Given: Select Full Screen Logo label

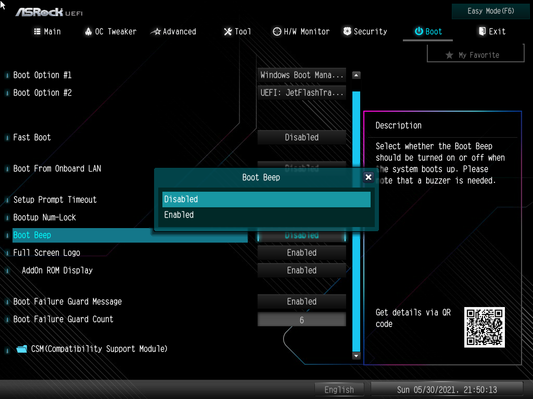Looking at the screenshot, I should [46, 253].
